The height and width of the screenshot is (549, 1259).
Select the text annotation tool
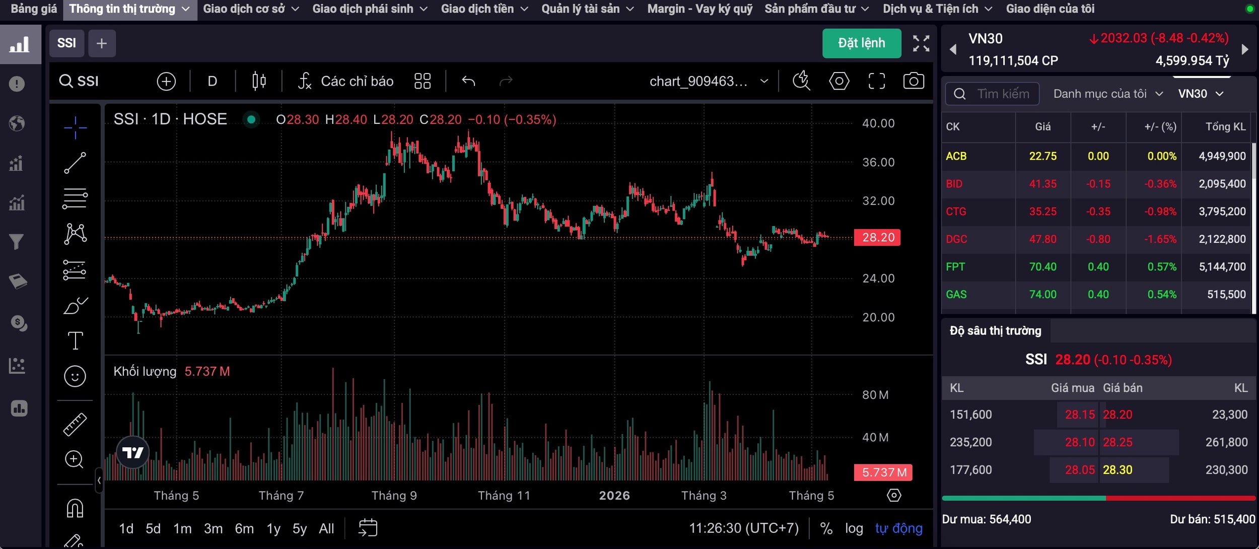click(75, 341)
